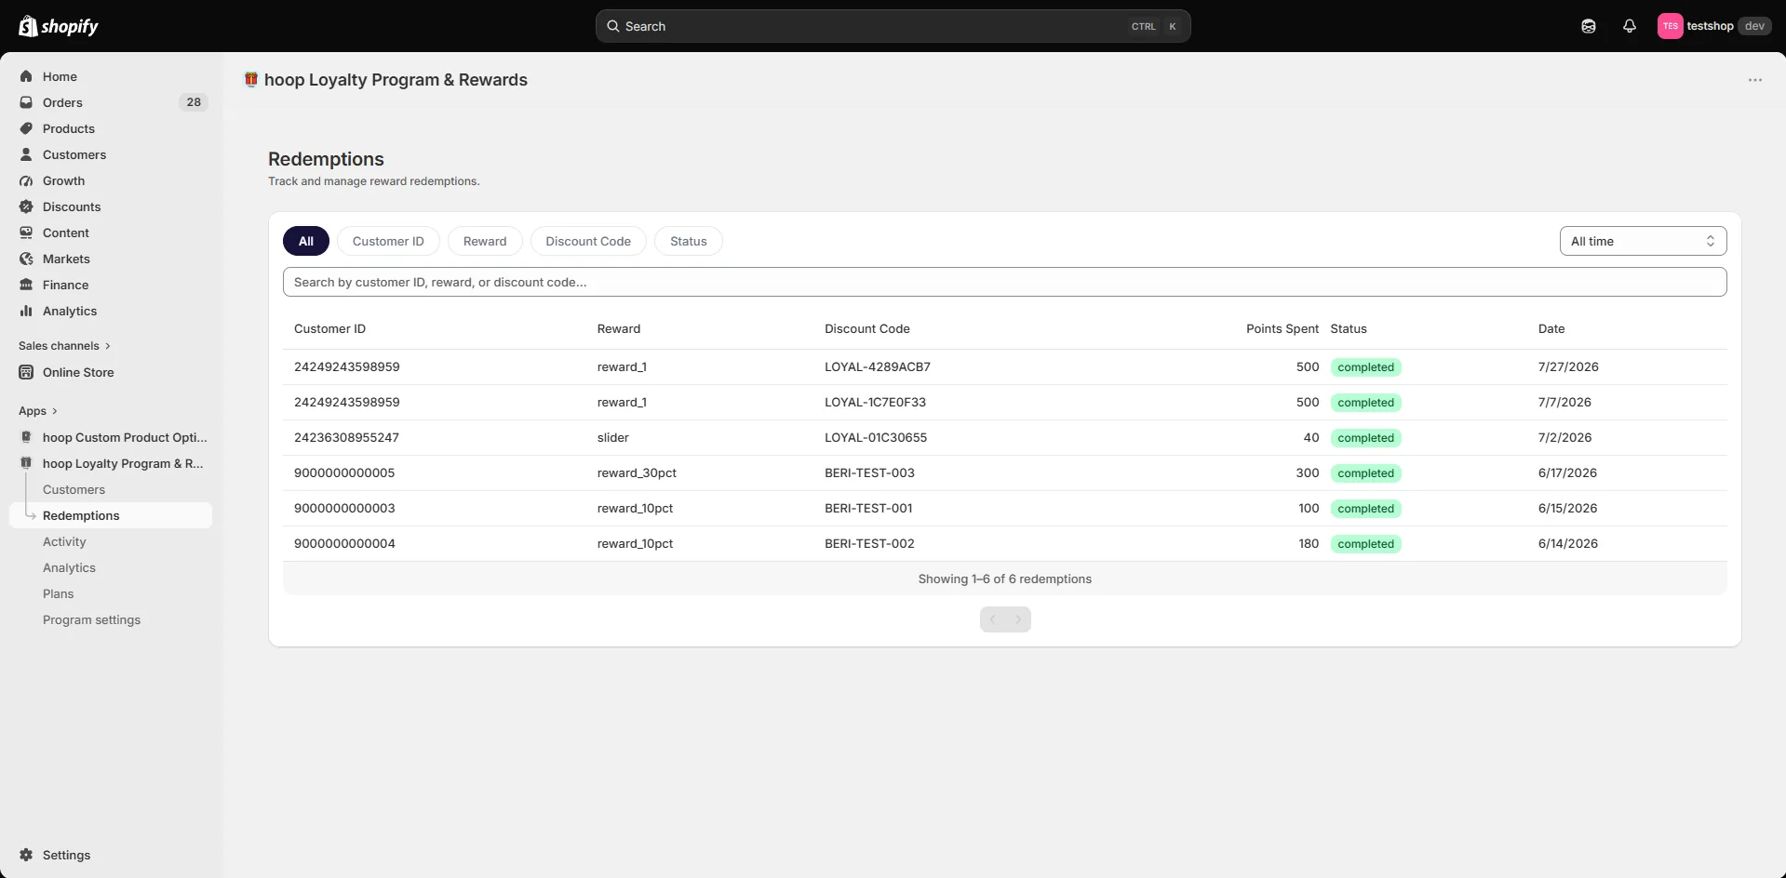Click the Growth icon in sidebar
The width and height of the screenshot is (1786, 878).
click(x=26, y=180)
